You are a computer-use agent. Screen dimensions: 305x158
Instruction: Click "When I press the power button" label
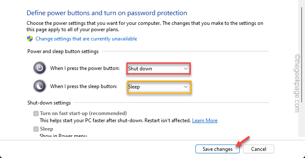click(85, 68)
